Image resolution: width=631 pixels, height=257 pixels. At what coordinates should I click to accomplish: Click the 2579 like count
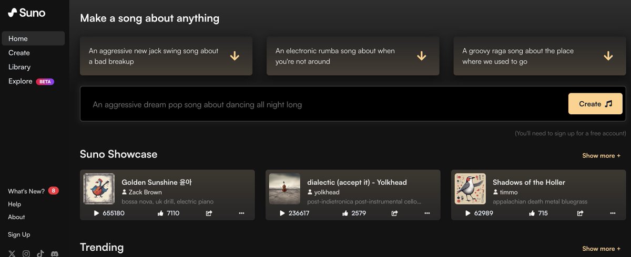tap(359, 213)
